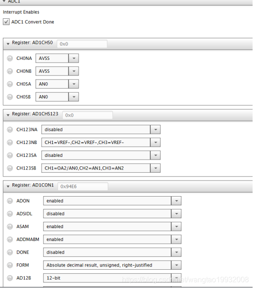Open the ADDMABM dropdown
The width and height of the screenshot is (253, 288).
point(112,240)
